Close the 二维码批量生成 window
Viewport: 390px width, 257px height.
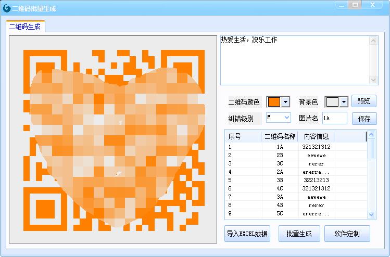[x=372, y=5]
